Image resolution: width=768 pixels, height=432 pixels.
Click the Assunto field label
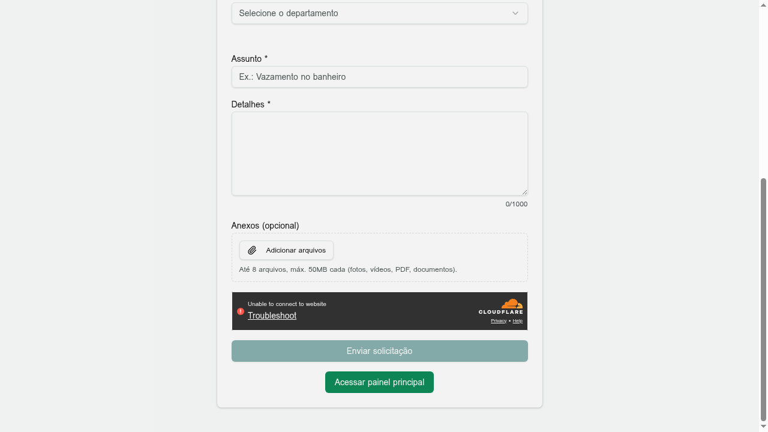click(x=250, y=59)
